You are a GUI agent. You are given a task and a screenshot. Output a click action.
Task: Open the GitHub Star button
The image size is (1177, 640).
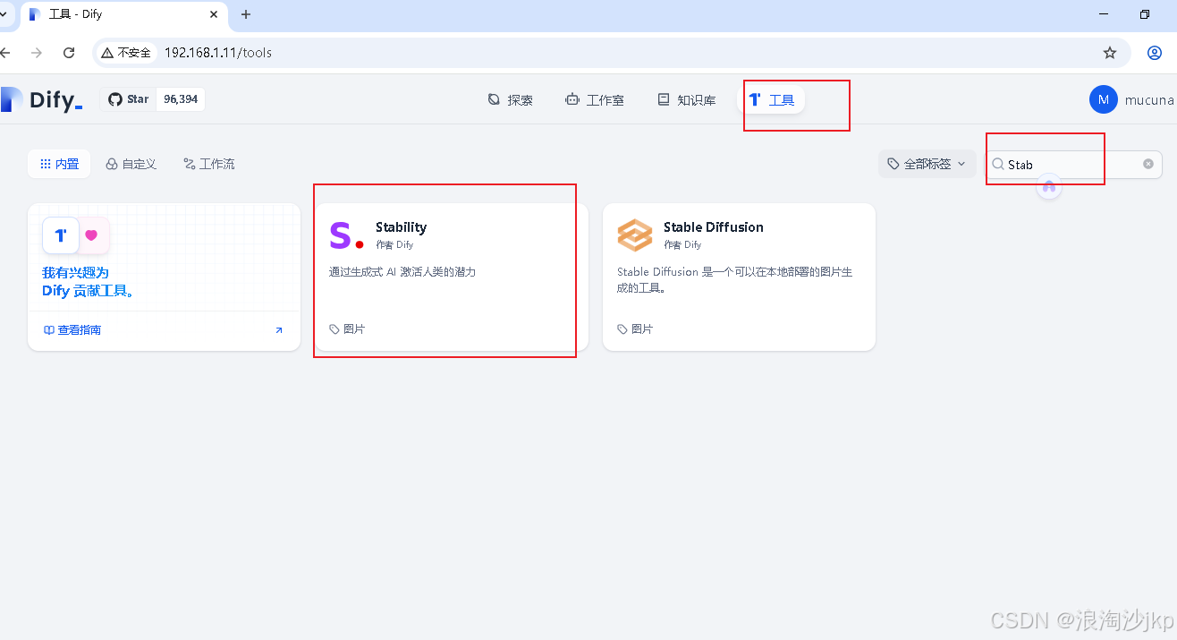pyautogui.click(x=129, y=99)
